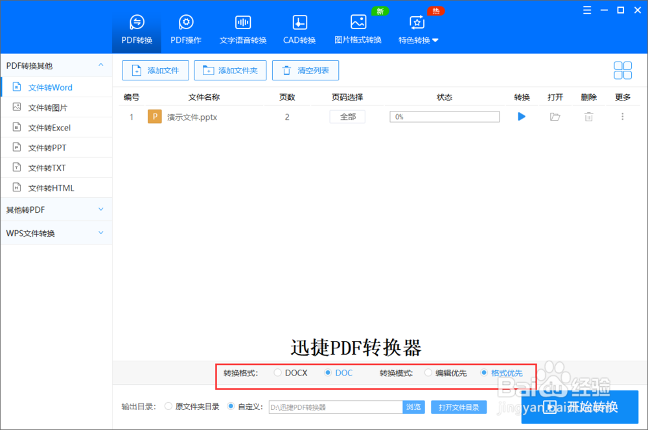
Task: Switch to the PDF操作 tab
Action: tap(186, 29)
